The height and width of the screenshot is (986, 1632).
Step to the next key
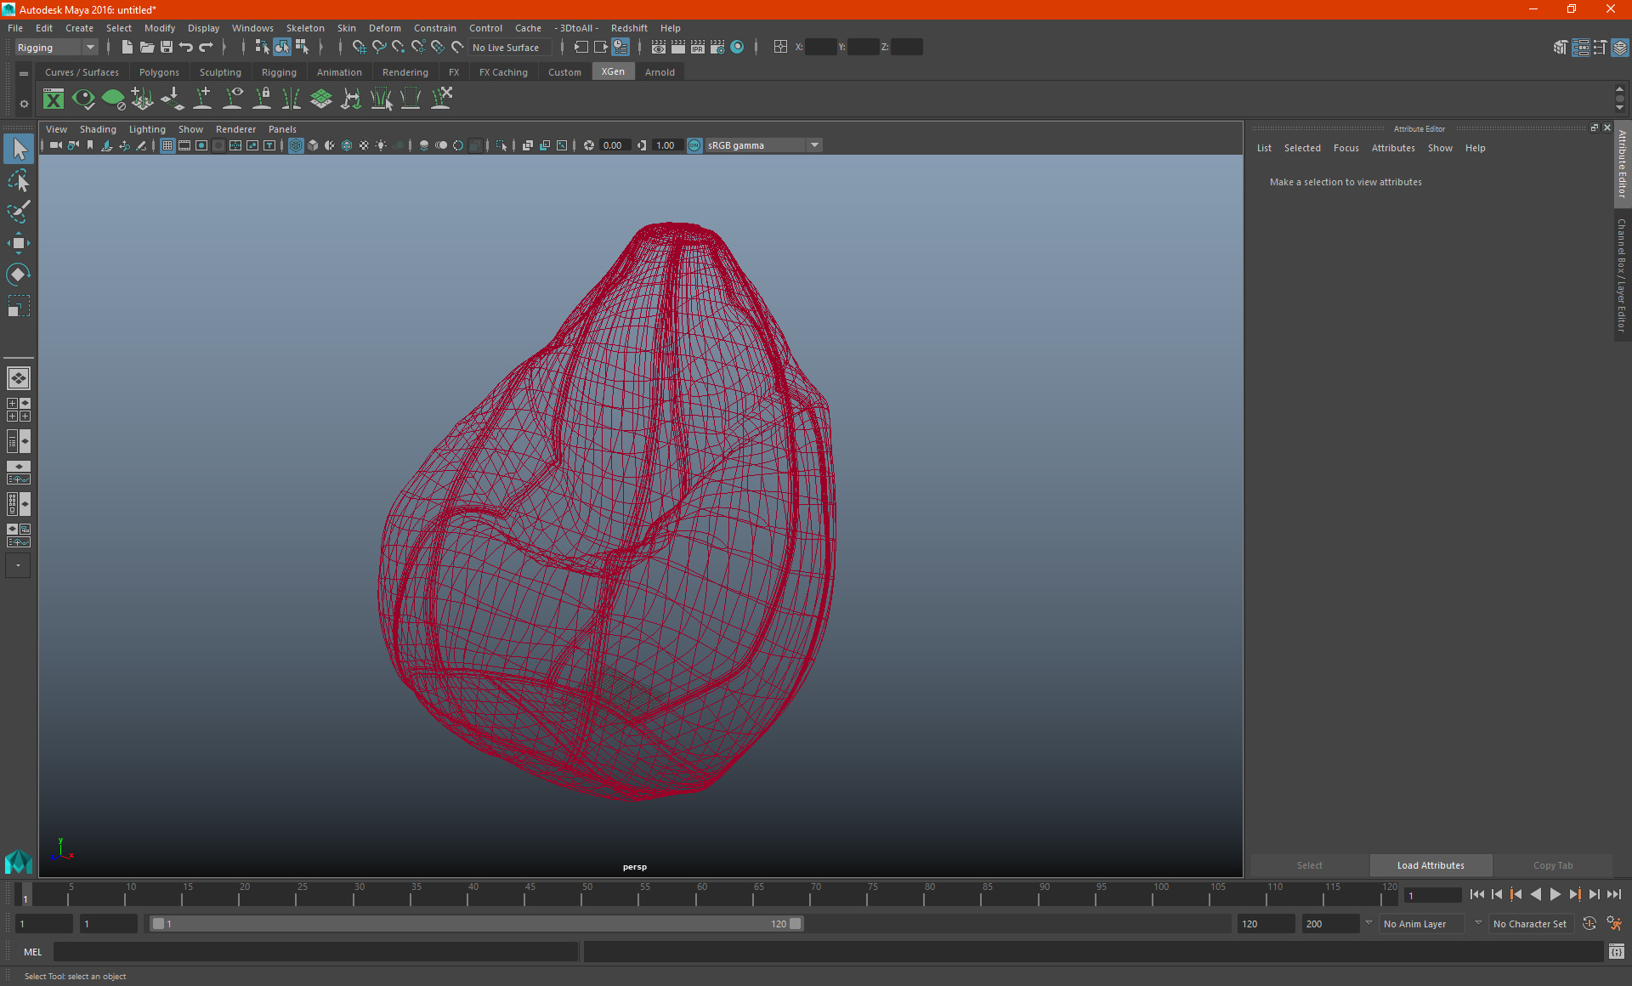pos(1574,894)
